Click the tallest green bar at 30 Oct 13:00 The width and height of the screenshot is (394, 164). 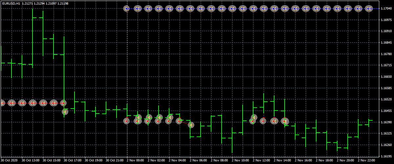[33, 36]
